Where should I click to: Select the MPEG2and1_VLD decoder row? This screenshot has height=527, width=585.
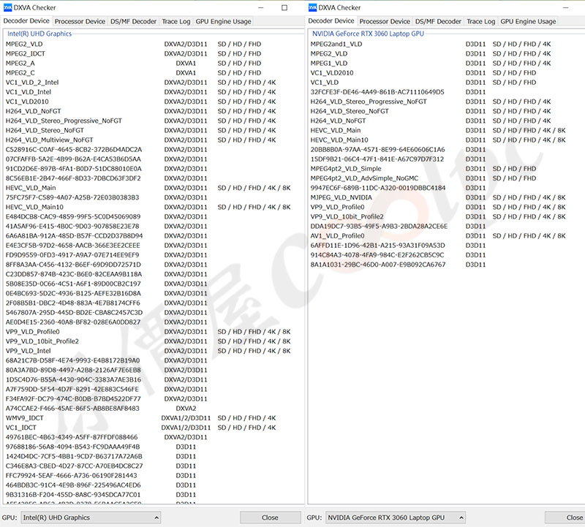(x=431, y=44)
